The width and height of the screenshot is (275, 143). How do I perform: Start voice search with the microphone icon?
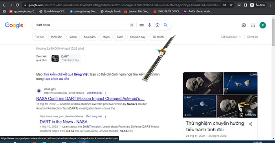(149, 25)
